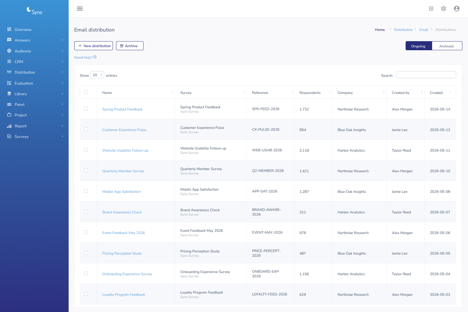Toggle the hamburger menu icon

[x=80, y=9]
